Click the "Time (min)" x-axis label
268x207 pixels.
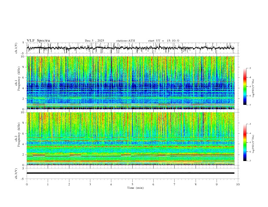click(x=135, y=188)
